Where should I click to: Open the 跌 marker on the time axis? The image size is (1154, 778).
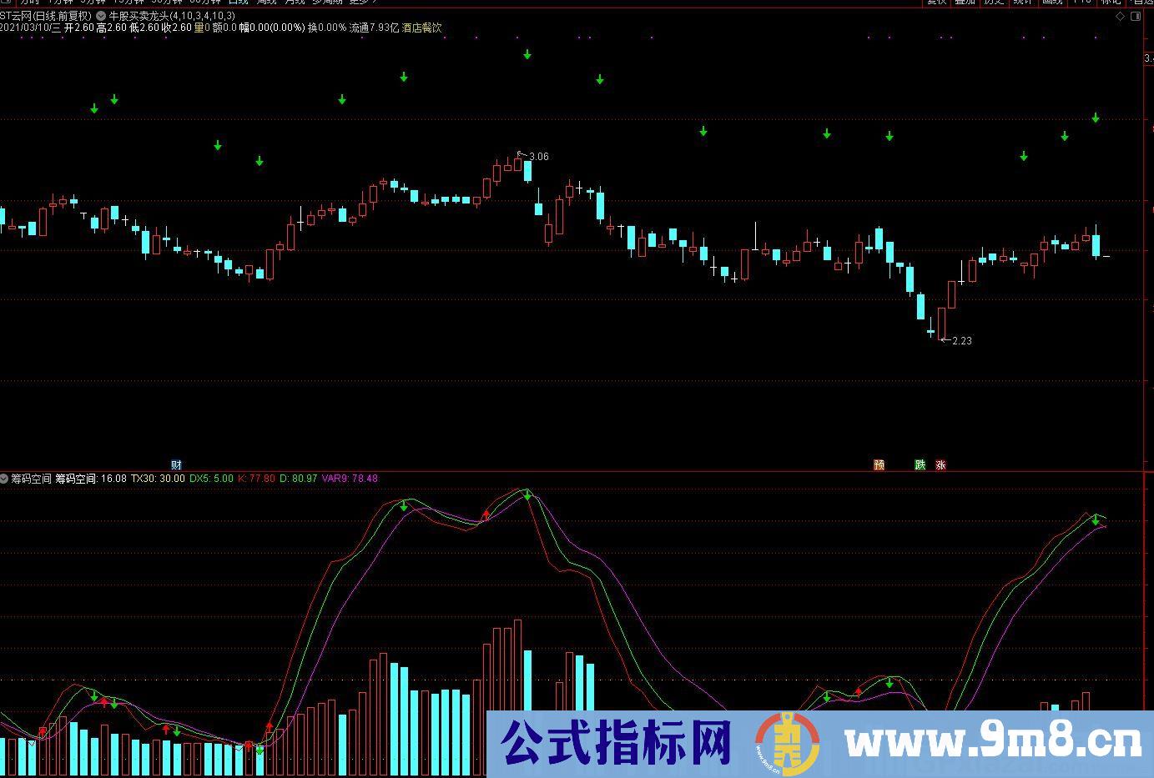[920, 464]
